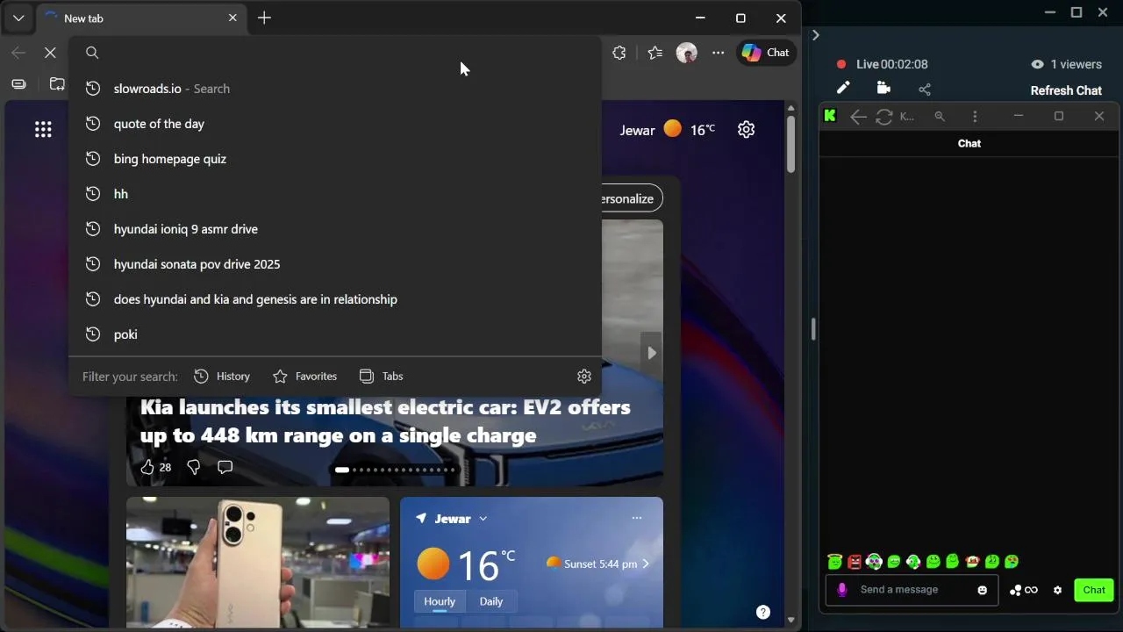Choose hyundai ioniq 9 asmr drive suggestion

tap(335, 229)
